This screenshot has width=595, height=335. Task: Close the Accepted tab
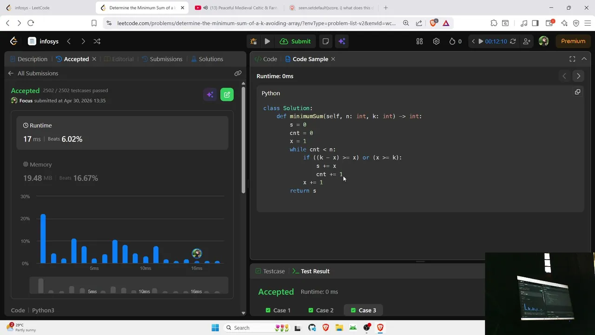pyautogui.click(x=94, y=59)
